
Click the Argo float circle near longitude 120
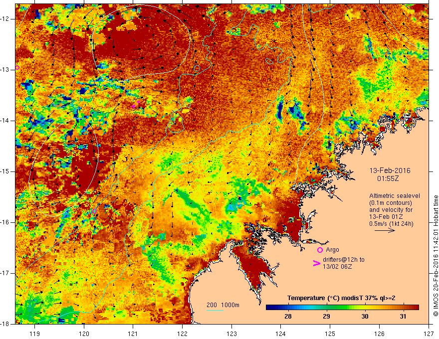(x=94, y=211)
